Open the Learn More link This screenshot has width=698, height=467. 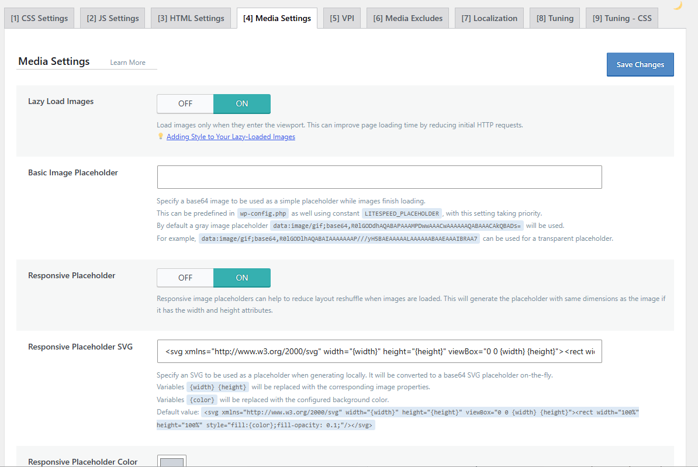click(x=128, y=63)
